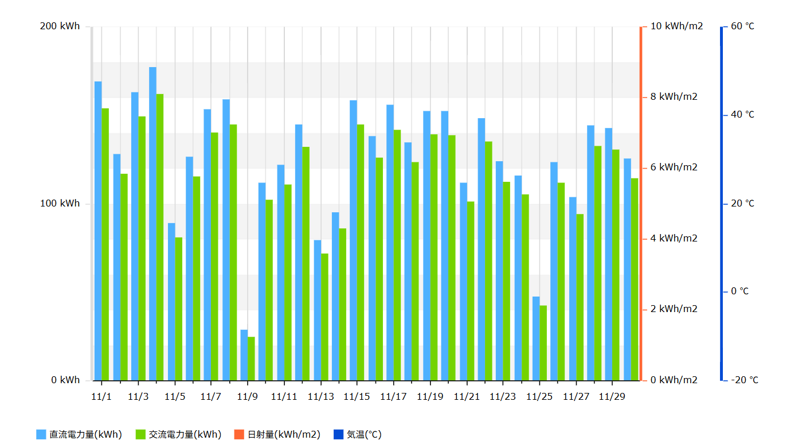Select the blue bar for 11/13
Image resolution: width=810 pixels, height=448 pixels.
point(317,310)
